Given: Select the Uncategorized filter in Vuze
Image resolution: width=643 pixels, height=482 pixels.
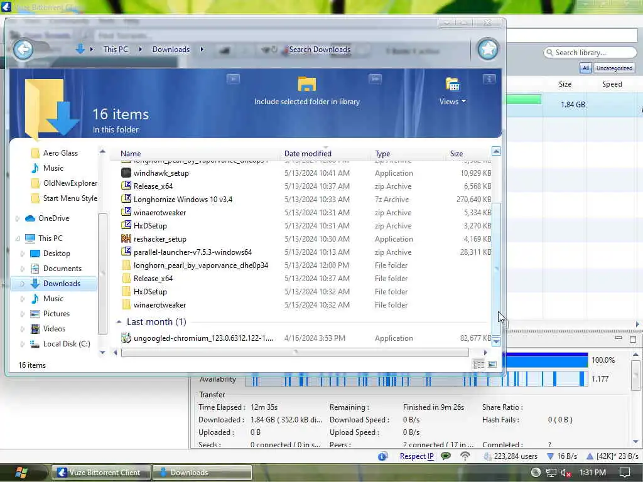Looking at the screenshot, I should tap(614, 68).
